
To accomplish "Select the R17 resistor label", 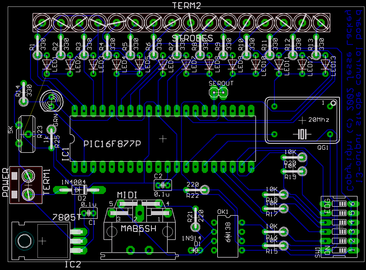I will point(271,214).
